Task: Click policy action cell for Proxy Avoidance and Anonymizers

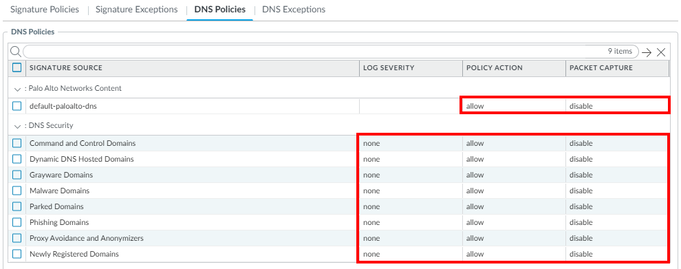Action: click(515, 238)
